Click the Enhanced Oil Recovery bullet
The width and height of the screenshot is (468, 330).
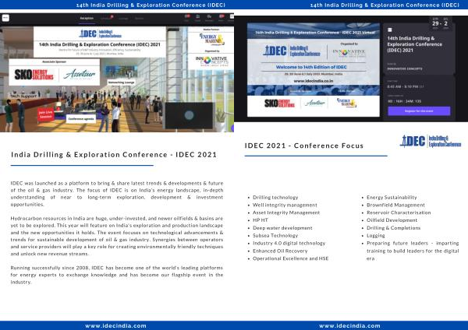point(280,251)
